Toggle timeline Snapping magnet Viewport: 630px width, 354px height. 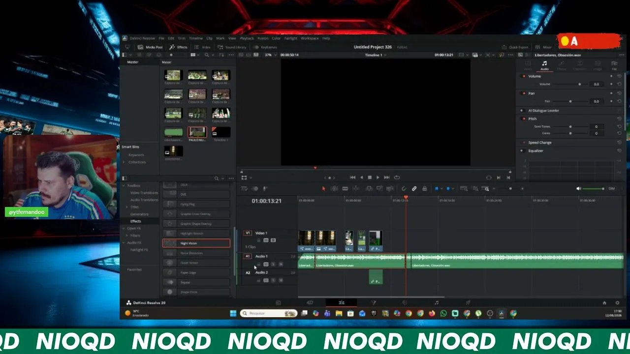(404, 188)
